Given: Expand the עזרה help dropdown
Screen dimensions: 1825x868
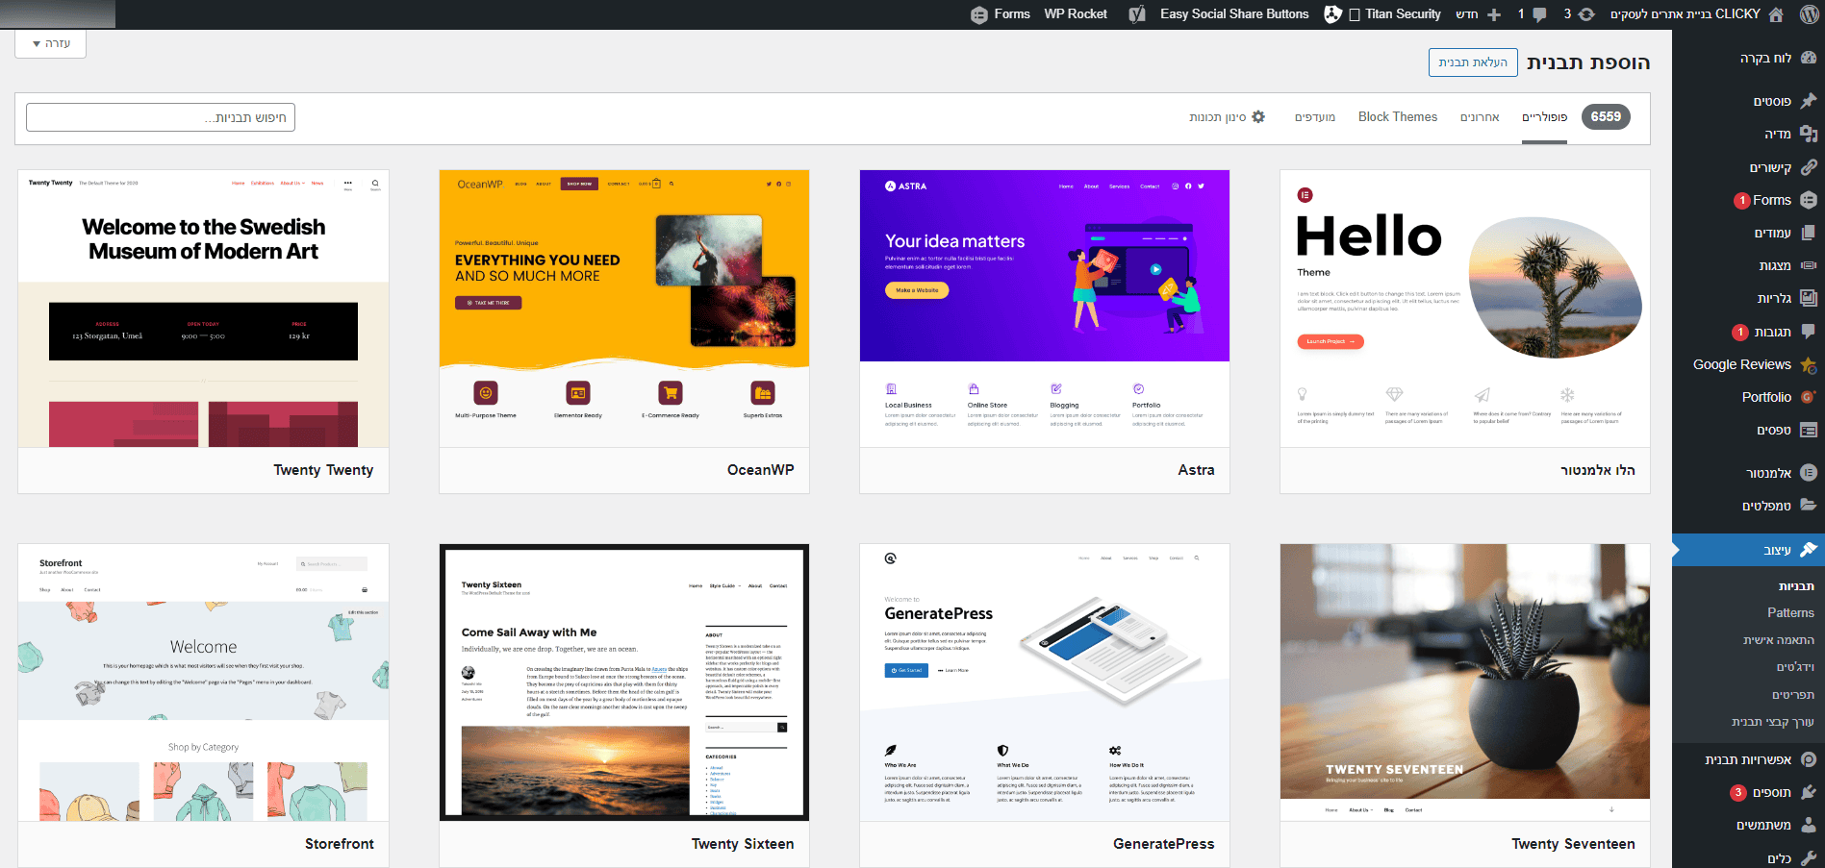Looking at the screenshot, I should [x=51, y=43].
